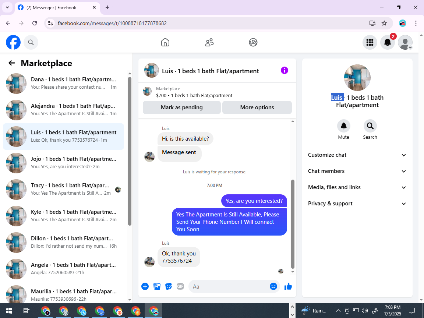Open the Chrome tab search dropdown arrow
Screen dimensions: 424x318
click(x=7, y=8)
